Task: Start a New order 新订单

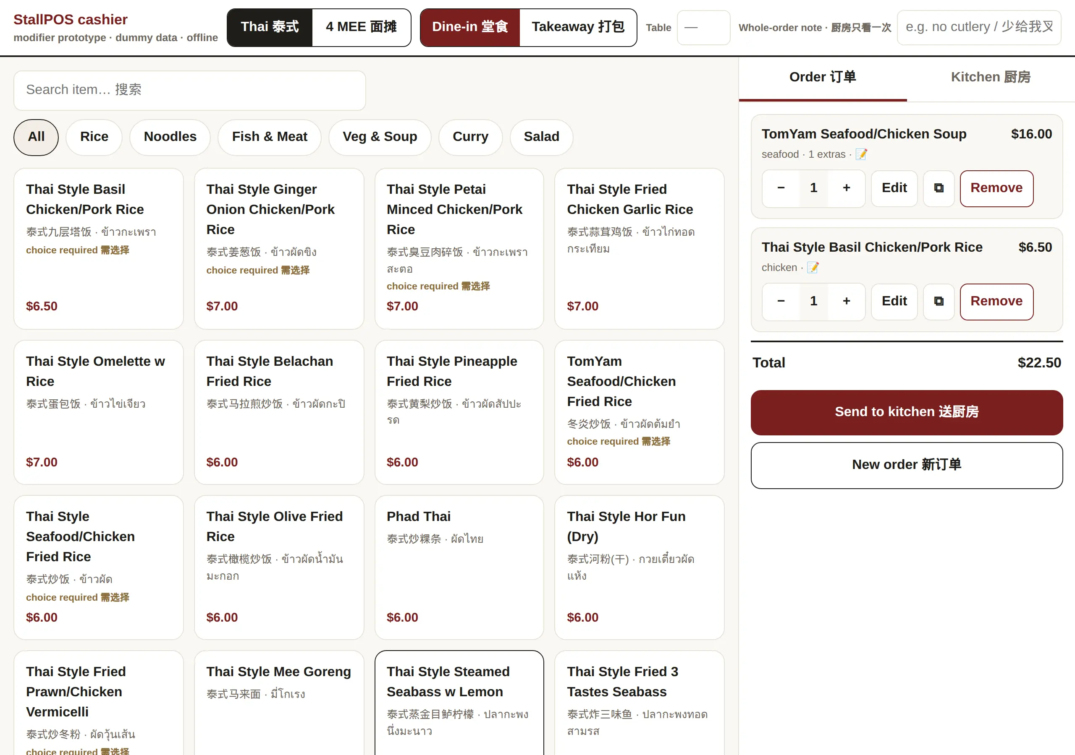Action: (x=907, y=465)
